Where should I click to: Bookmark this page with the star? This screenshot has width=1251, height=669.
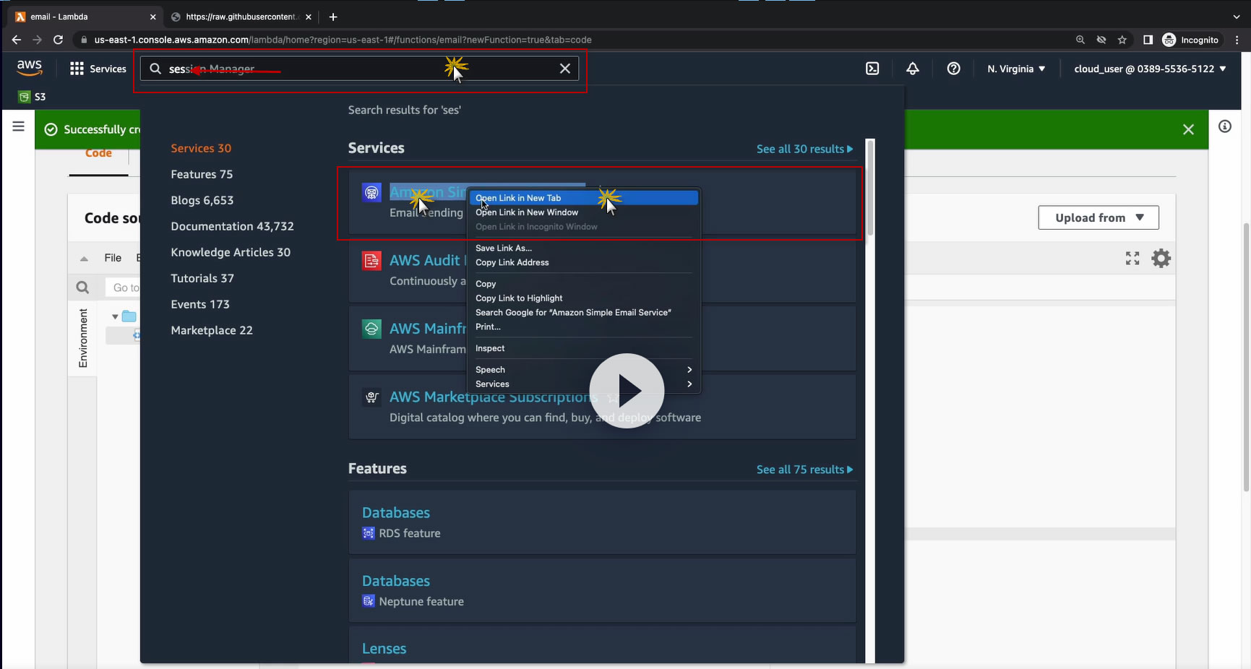(1122, 40)
